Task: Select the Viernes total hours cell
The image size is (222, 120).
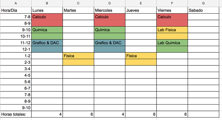Action: [172, 114]
